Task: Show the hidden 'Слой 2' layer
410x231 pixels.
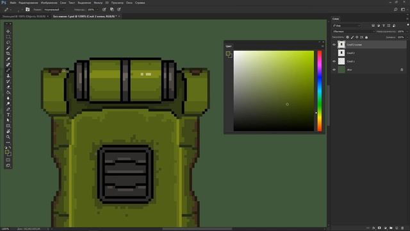Action: tap(334, 53)
